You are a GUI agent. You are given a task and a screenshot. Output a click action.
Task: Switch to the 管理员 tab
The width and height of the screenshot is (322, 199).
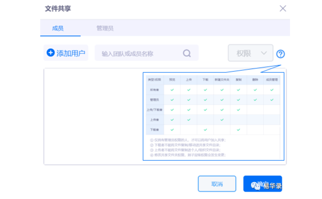(x=105, y=28)
